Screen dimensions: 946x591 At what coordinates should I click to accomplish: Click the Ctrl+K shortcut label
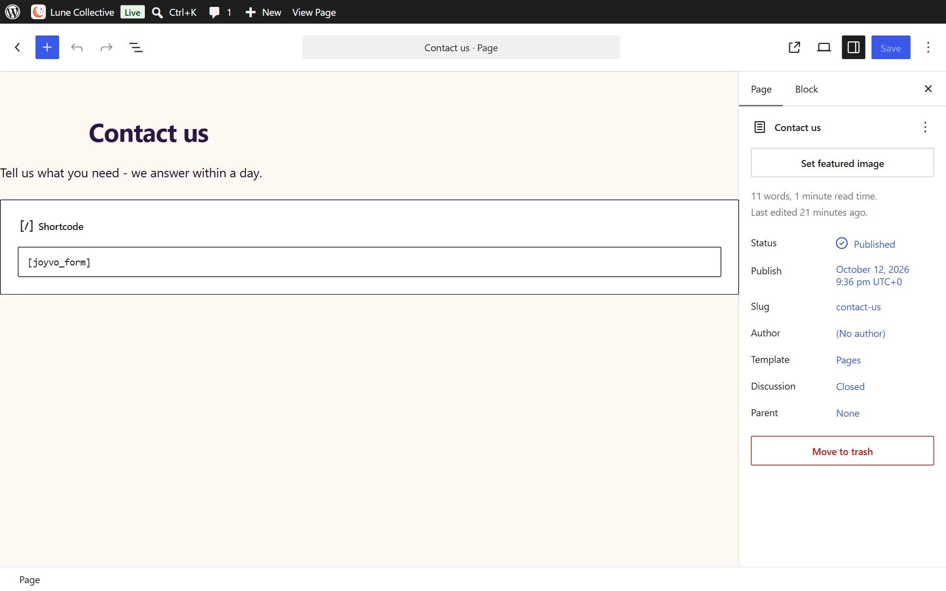coord(183,12)
